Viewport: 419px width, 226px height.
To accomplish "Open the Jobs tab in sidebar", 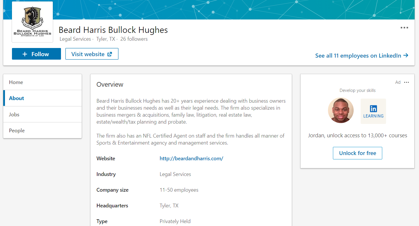I will [x=43, y=114].
